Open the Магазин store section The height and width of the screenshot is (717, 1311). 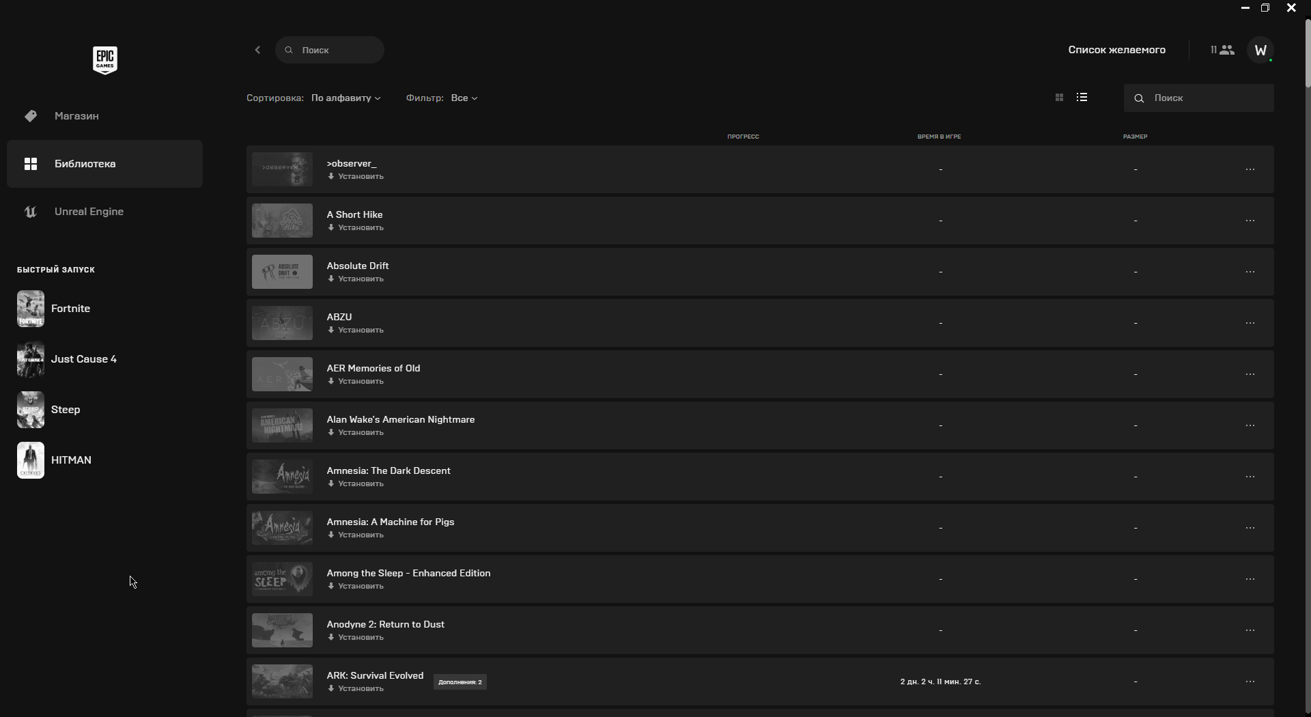[x=76, y=116]
